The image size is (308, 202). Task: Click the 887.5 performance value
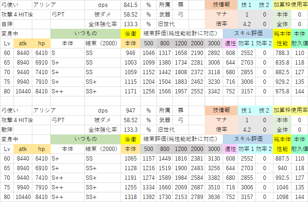[x=282, y=159]
